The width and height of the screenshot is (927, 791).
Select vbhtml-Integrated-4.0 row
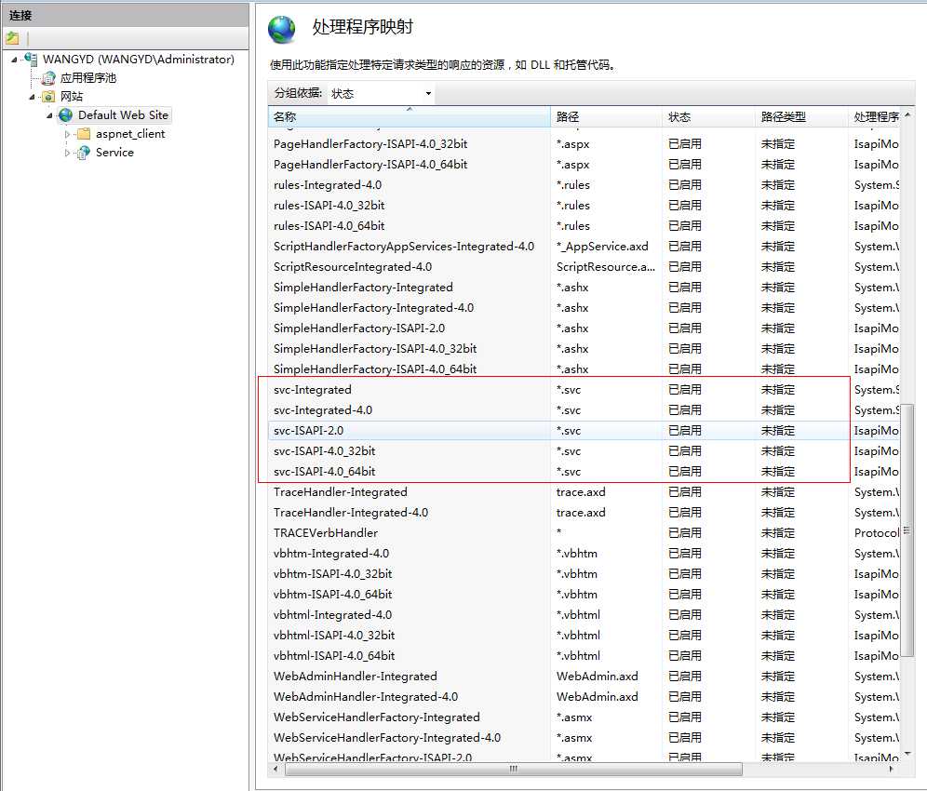click(584, 615)
